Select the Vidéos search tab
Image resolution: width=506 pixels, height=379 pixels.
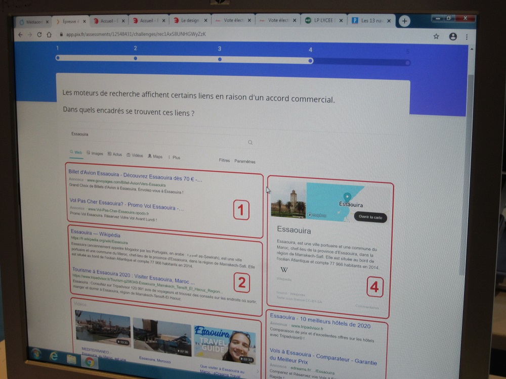[135, 155]
